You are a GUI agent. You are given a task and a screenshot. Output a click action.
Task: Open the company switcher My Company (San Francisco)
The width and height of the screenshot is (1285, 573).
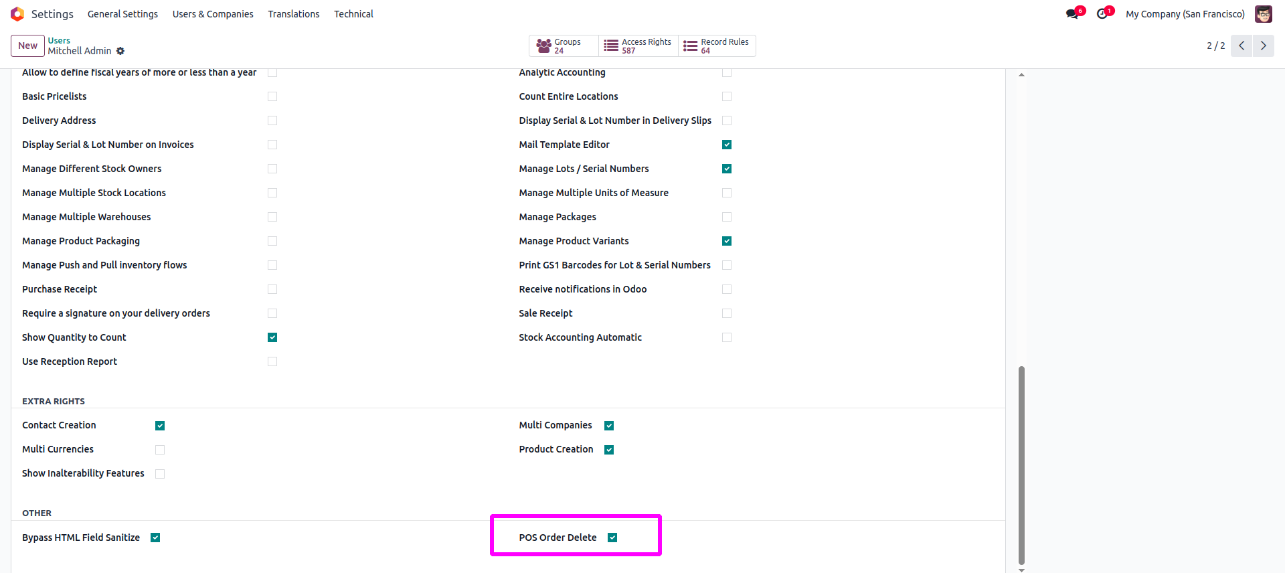pyautogui.click(x=1185, y=14)
